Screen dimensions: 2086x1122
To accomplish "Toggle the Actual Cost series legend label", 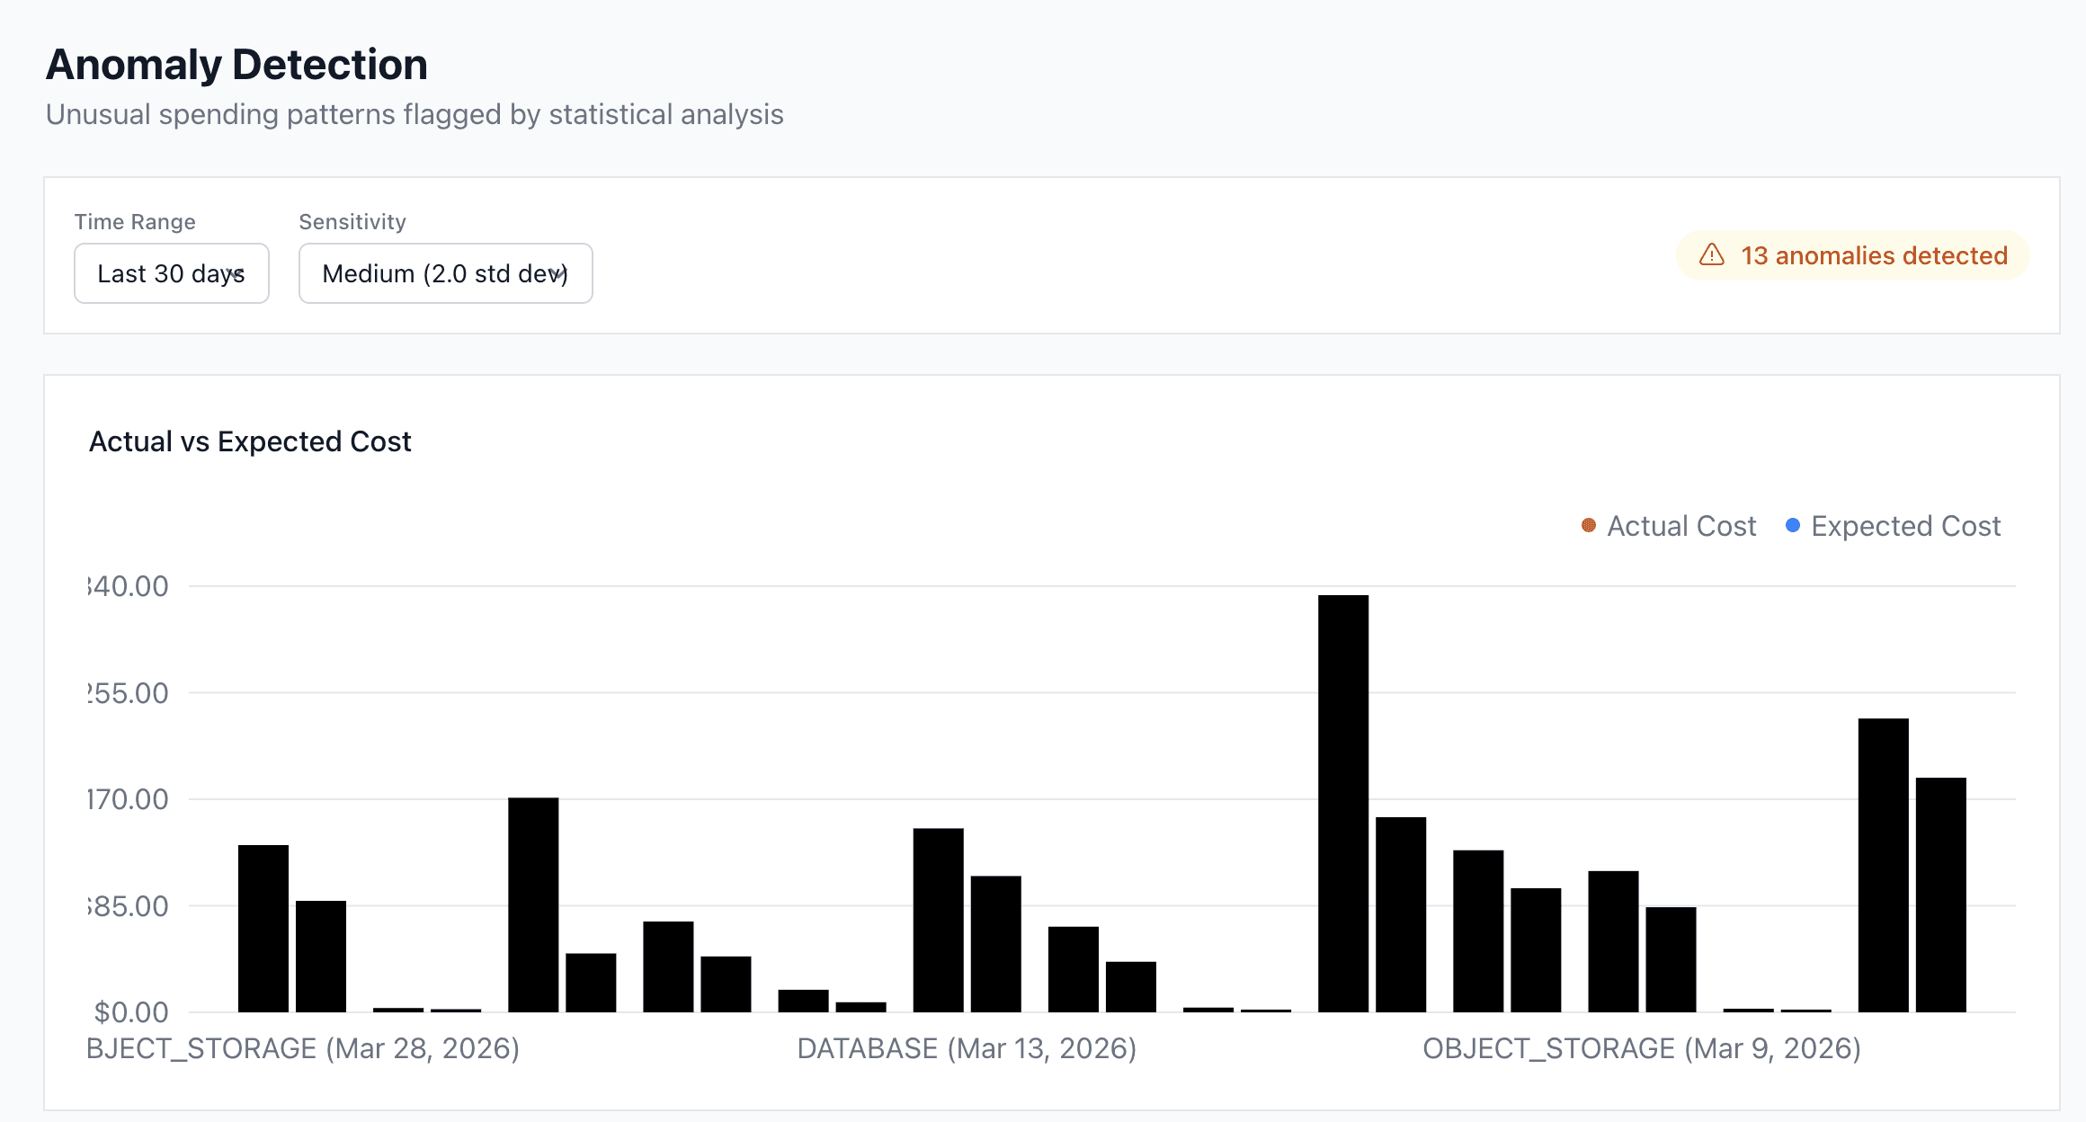I will (1680, 526).
